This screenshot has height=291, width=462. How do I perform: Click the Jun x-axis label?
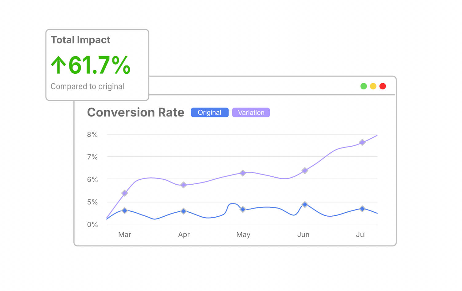point(303,235)
